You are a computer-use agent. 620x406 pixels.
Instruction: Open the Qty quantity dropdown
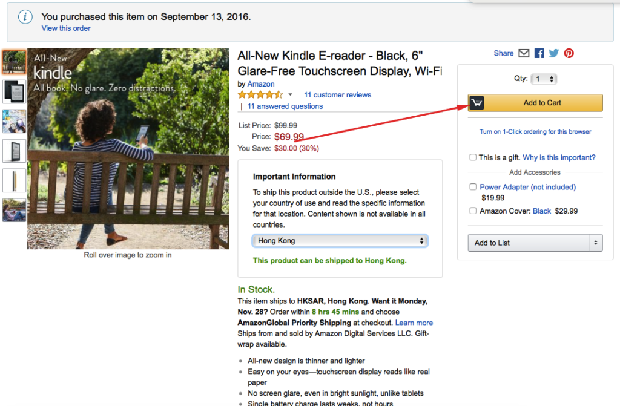(544, 79)
